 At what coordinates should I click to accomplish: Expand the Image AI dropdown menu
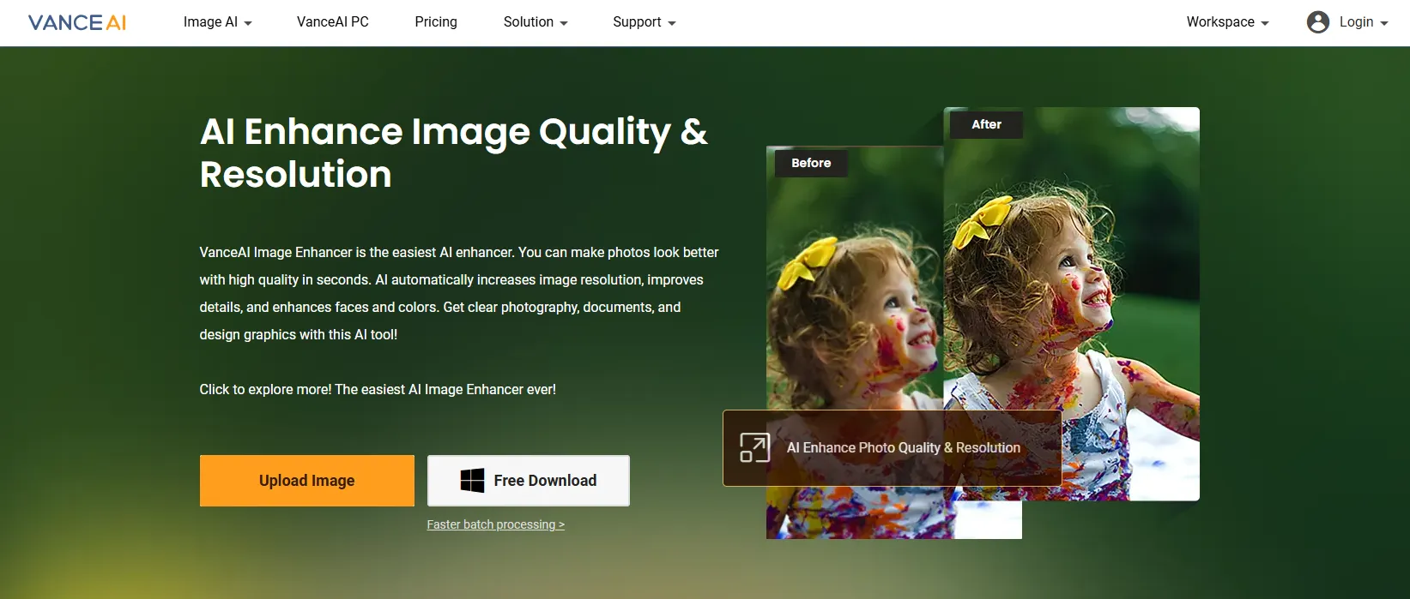pos(217,22)
